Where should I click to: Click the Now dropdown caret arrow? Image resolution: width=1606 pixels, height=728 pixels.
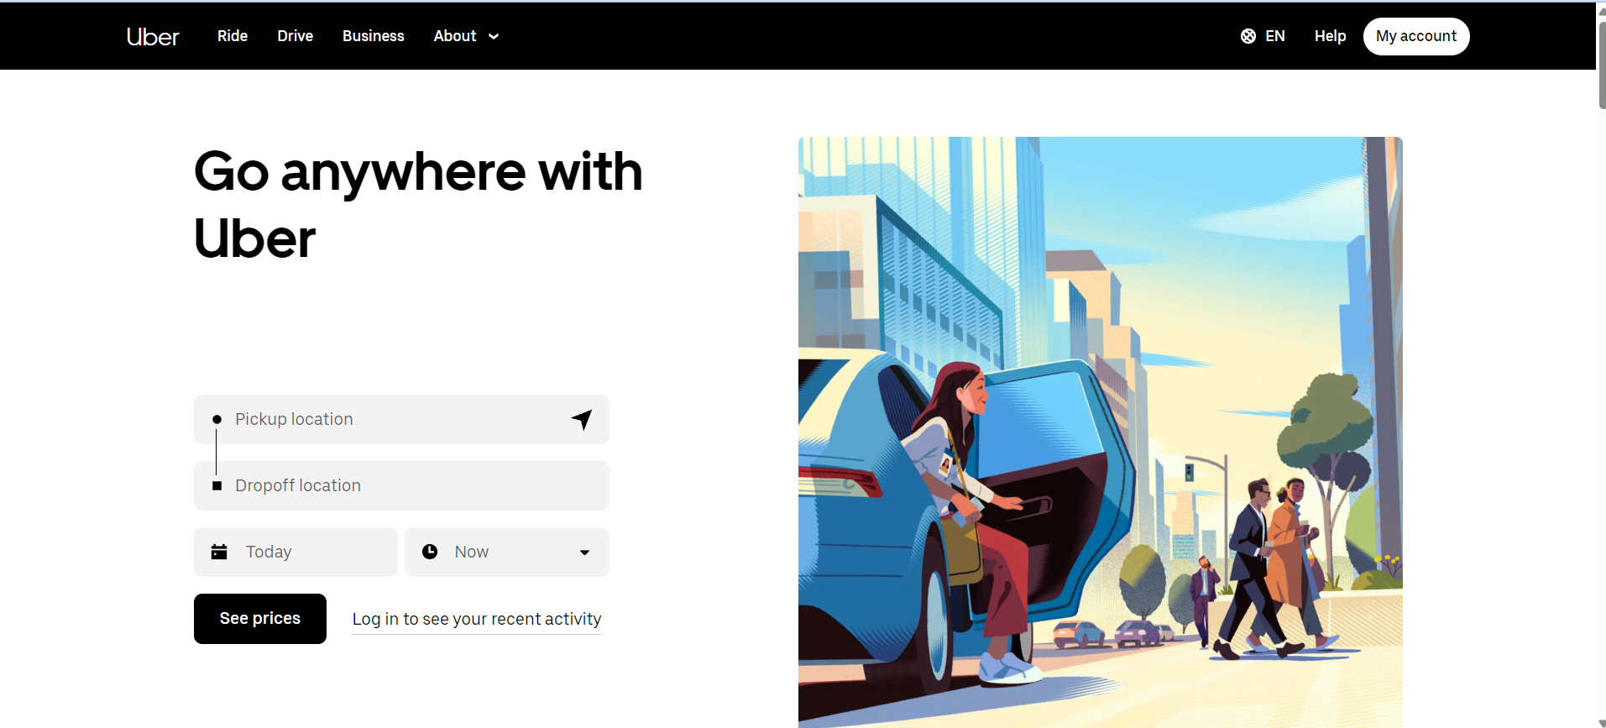tap(584, 553)
